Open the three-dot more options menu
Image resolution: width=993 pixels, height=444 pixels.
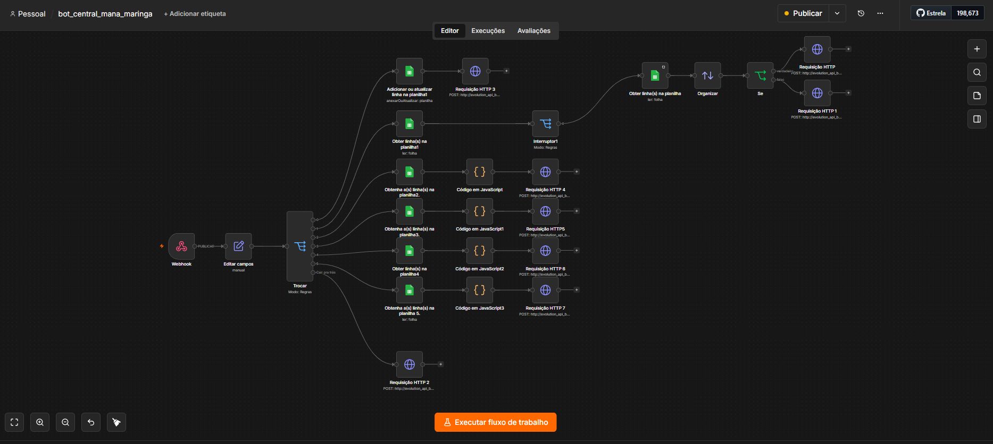880,13
